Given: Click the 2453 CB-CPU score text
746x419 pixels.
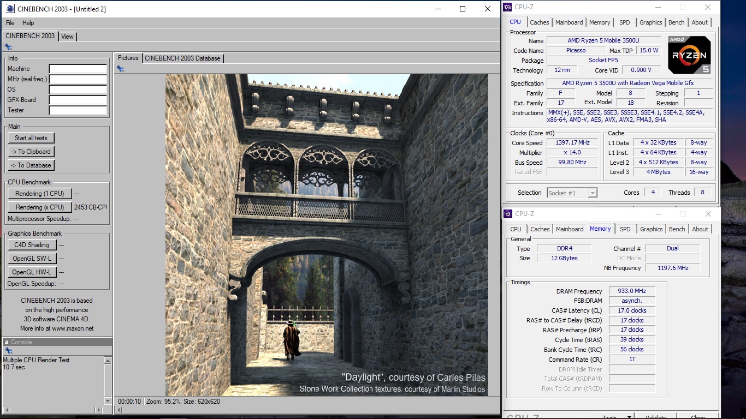Looking at the screenshot, I should 91,207.
